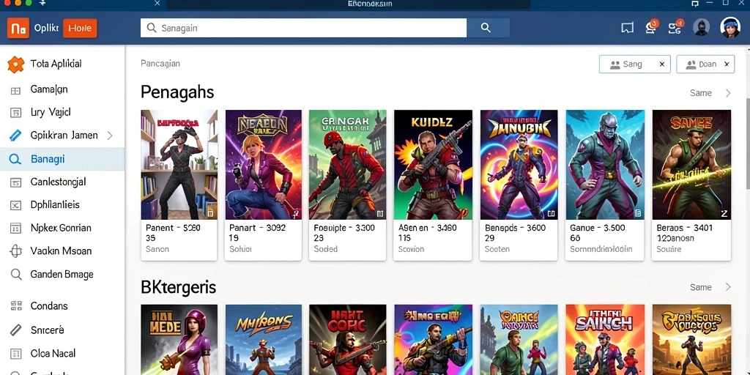750x375 pixels.
Task: Click the Panent - S090 title text
Action: pos(173,228)
